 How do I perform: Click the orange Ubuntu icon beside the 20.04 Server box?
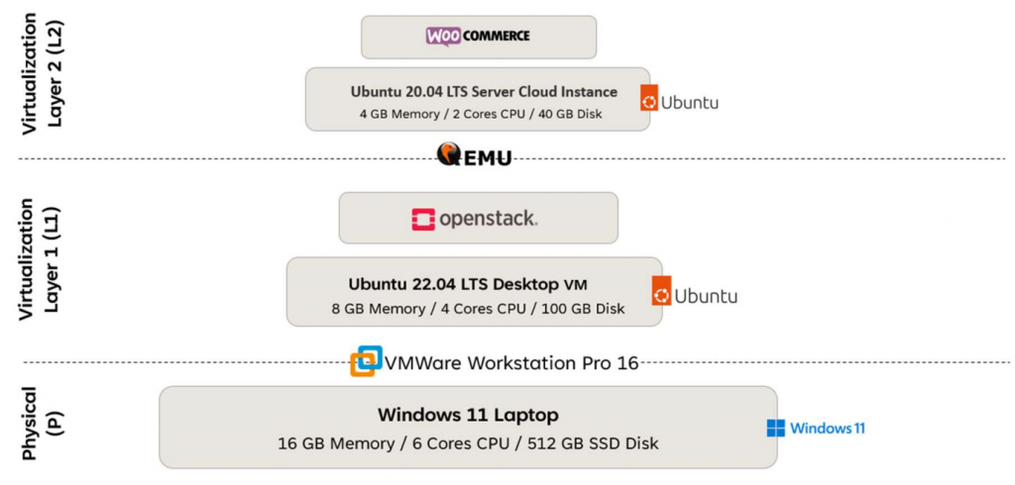(649, 99)
